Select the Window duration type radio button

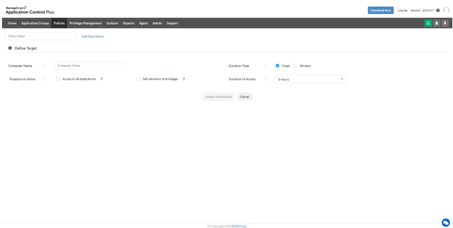point(295,66)
